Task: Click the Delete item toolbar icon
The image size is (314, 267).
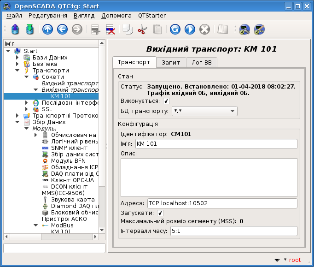Action: coord(110,30)
